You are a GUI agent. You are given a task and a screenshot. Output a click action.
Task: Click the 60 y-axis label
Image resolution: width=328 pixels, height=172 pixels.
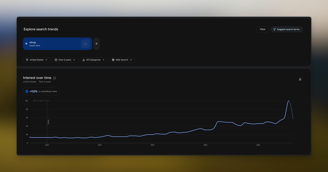coord(27,118)
